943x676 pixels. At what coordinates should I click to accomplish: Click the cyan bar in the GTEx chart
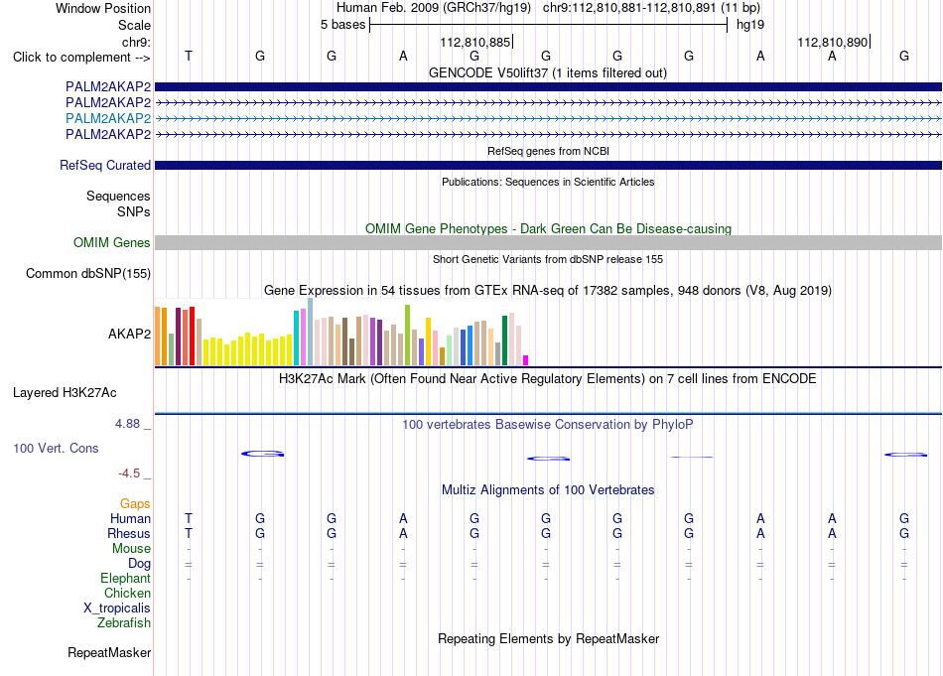tap(296, 338)
